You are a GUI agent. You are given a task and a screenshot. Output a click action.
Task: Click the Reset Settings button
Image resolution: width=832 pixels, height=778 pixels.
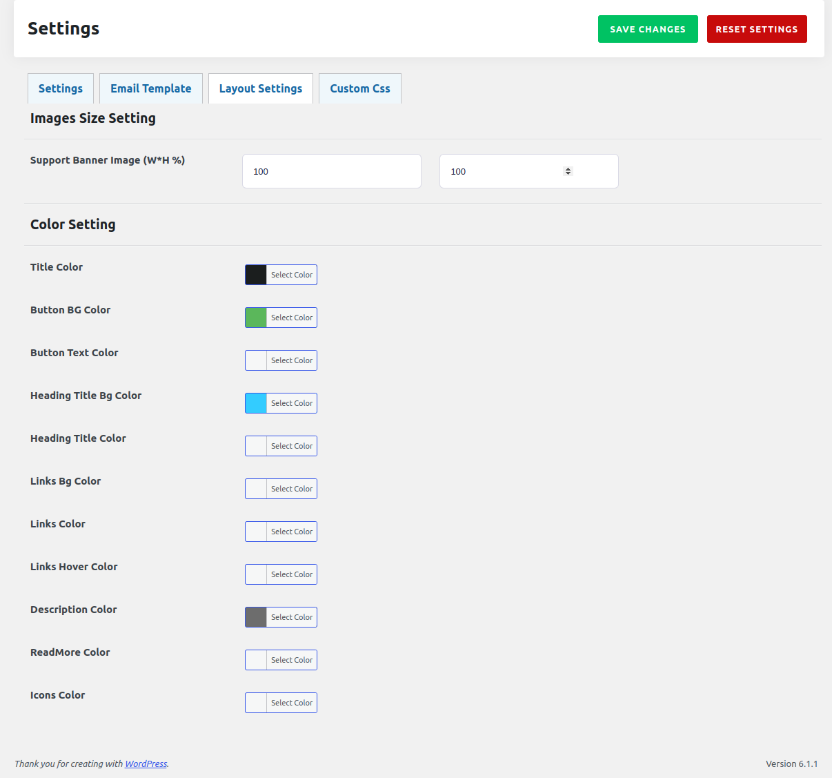coord(757,29)
